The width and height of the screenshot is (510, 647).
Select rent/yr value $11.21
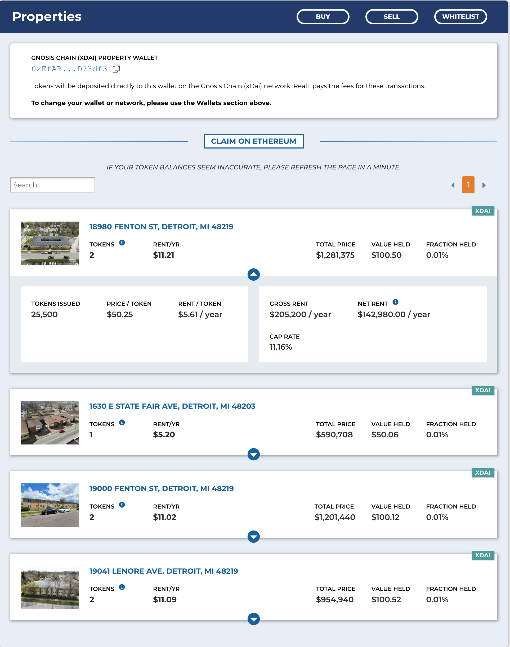(164, 255)
